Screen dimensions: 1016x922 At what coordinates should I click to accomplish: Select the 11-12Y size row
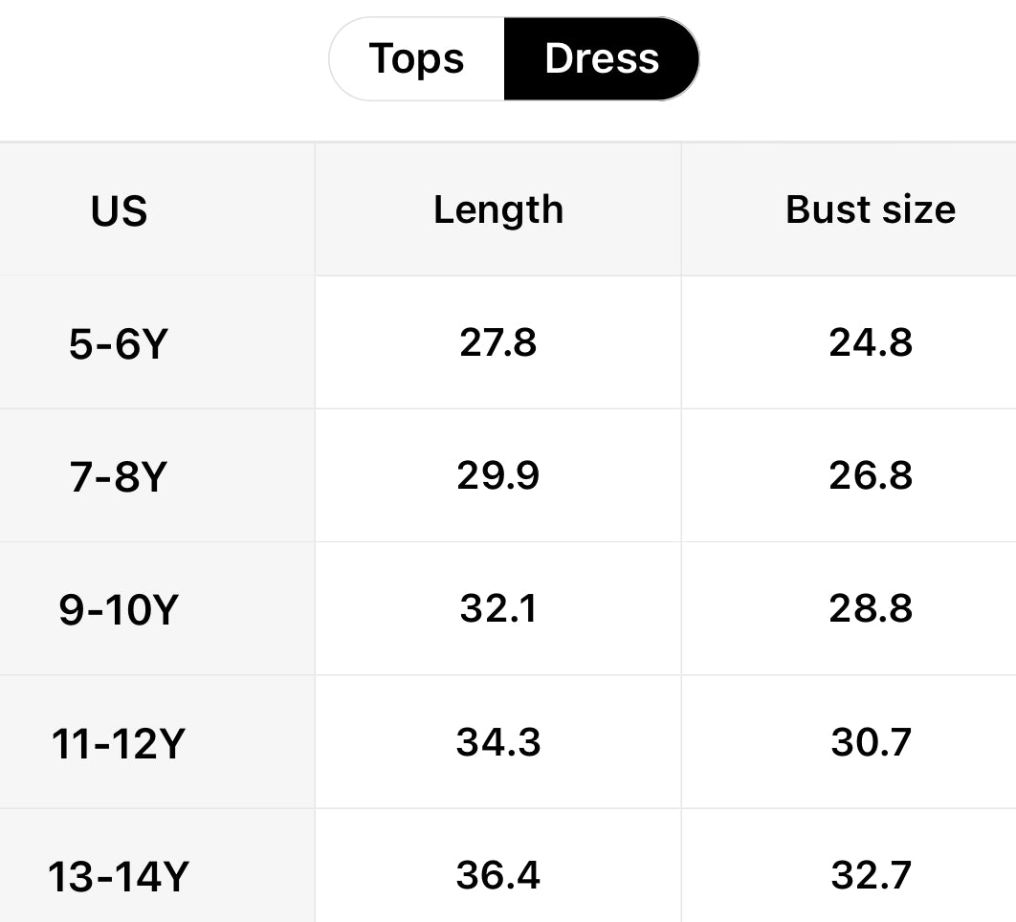coord(117,742)
